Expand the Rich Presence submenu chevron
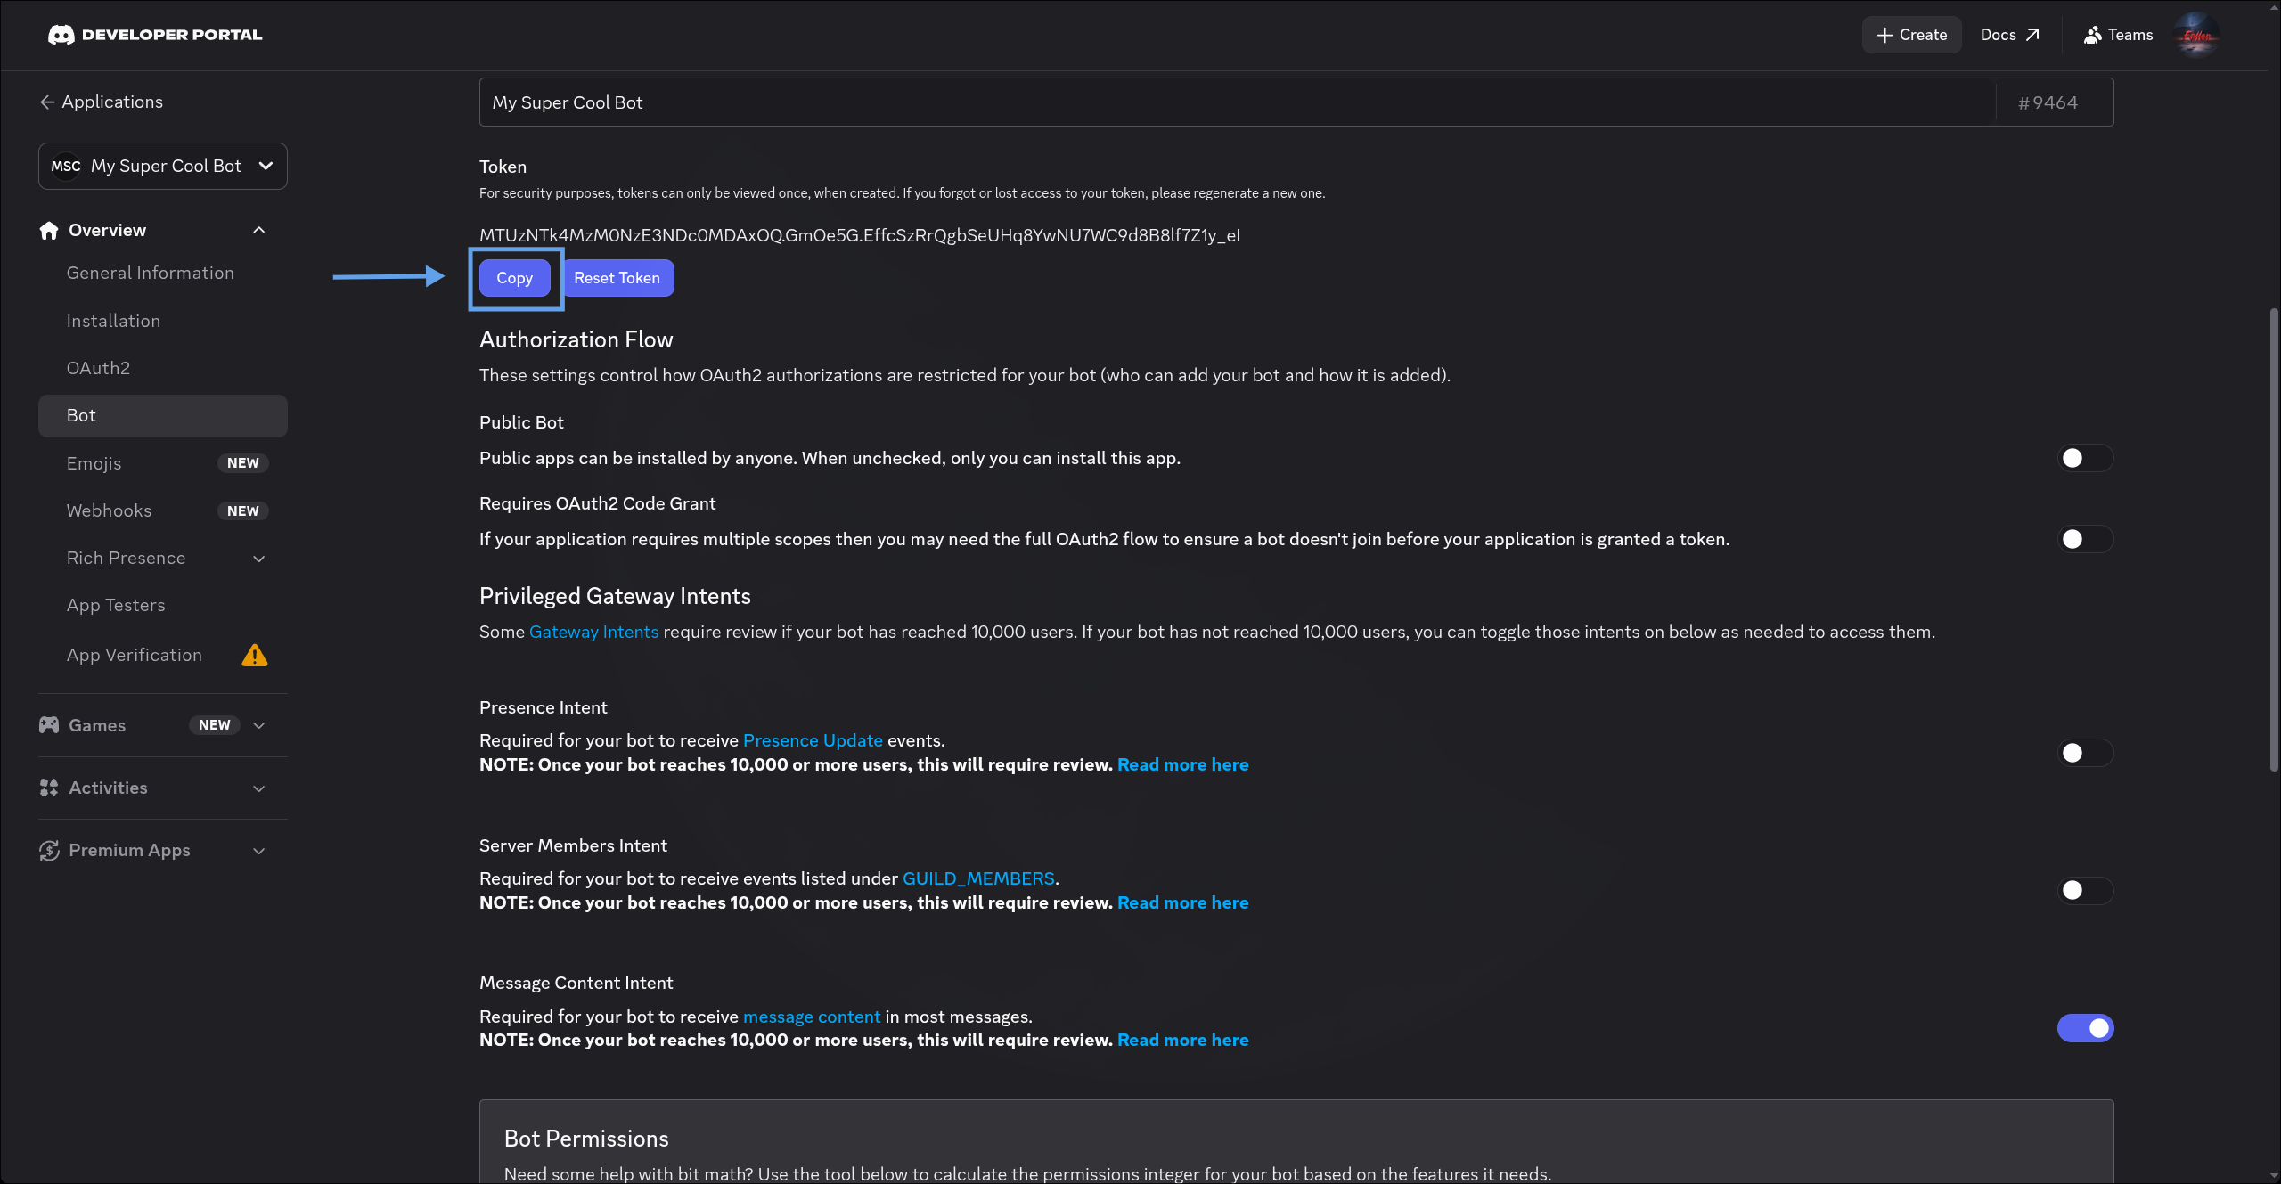Viewport: 2281px width, 1184px height. 259,559
